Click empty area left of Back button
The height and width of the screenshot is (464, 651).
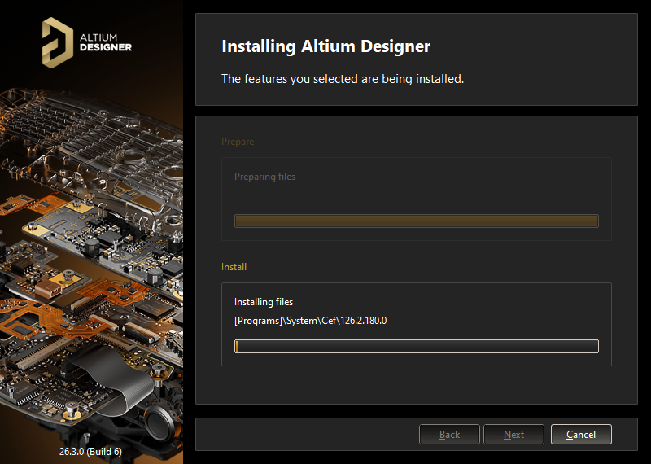(309, 435)
